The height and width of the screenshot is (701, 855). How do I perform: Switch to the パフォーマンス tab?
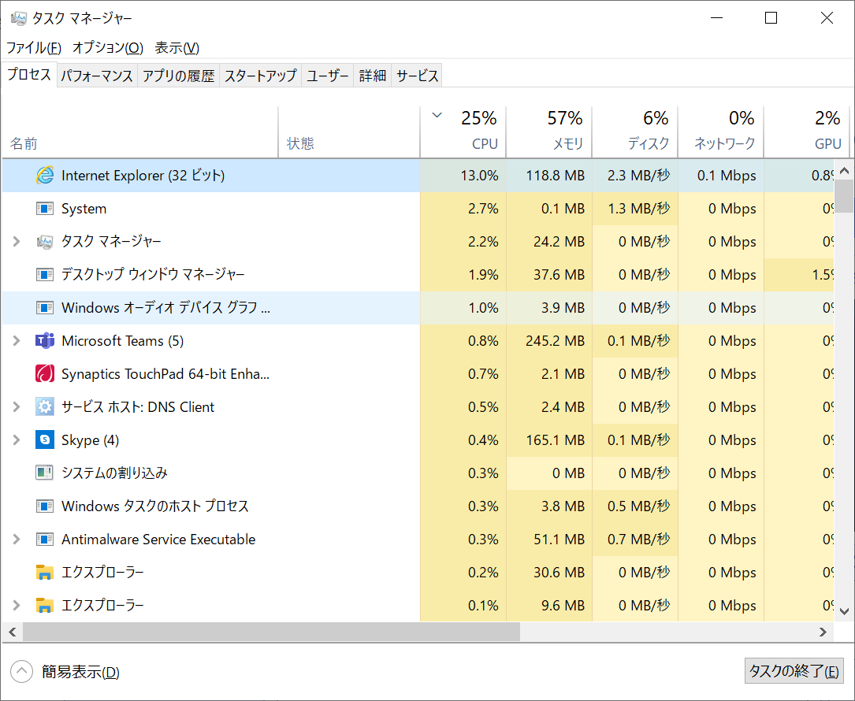coord(97,76)
